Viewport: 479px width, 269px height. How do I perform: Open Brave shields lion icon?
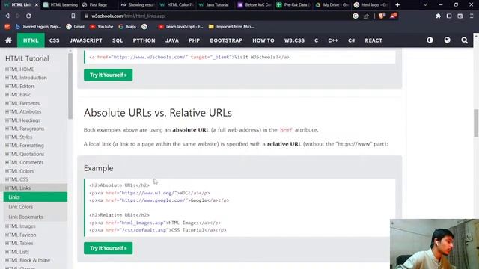point(382,16)
